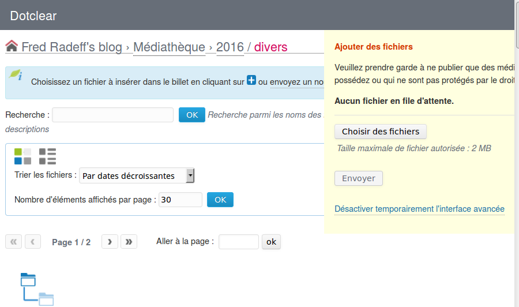Image resolution: width=519 pixels, height=307 pixels.
Task: Click the Médiathèque breadcrumb link
Action: tap(169, 47)
